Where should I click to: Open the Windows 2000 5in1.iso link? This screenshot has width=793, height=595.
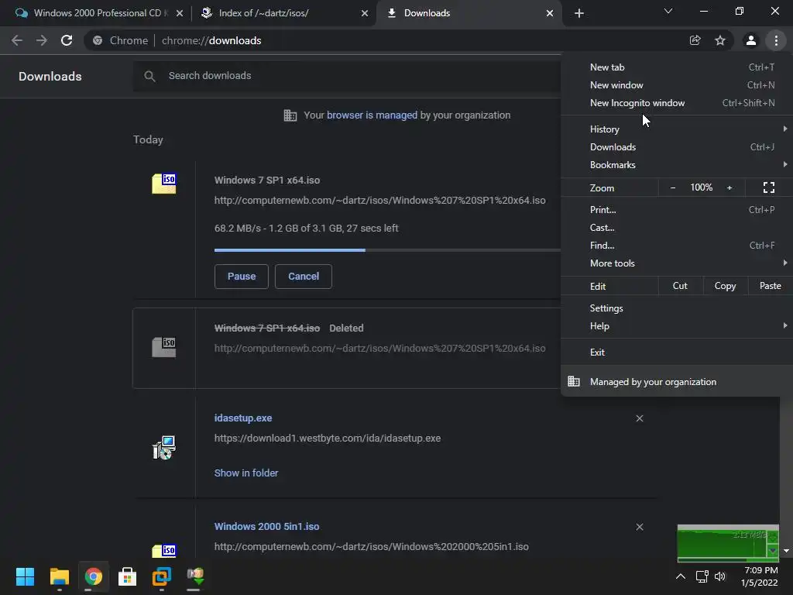point(266,526)
